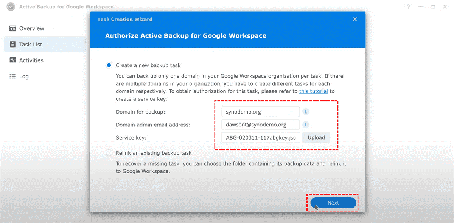Click the Overview sidebar icon
This screenshot has height=223, width=454.
pos(13,29)
